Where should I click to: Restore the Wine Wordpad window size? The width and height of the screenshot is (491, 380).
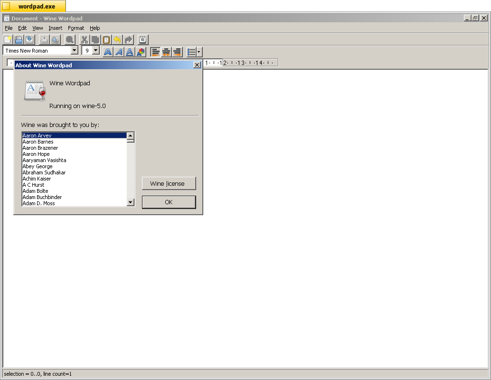[475, 18]
